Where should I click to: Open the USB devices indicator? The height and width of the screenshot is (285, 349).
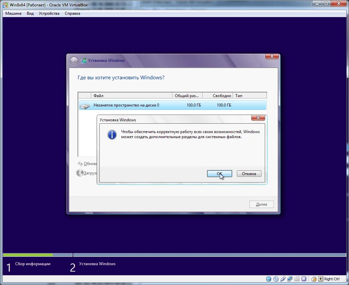click(283, 279)
